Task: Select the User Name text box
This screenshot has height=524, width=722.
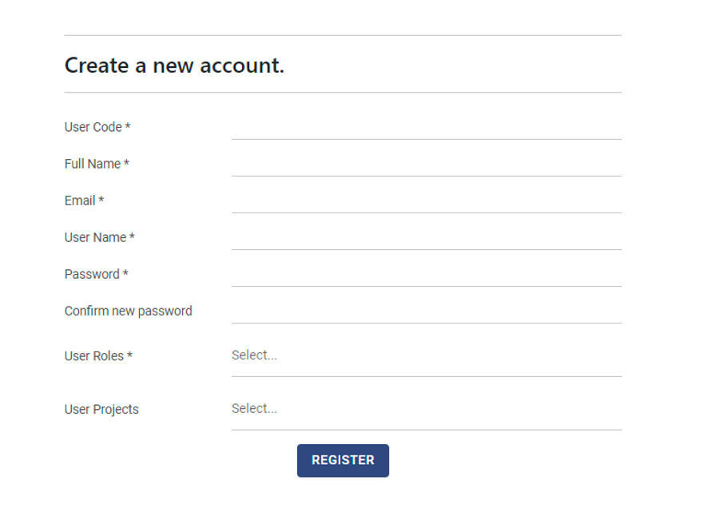Action: point(426,238)
